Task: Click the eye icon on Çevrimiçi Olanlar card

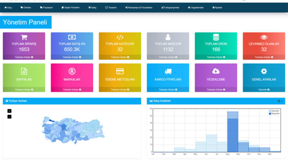Action: coord(264,37)
